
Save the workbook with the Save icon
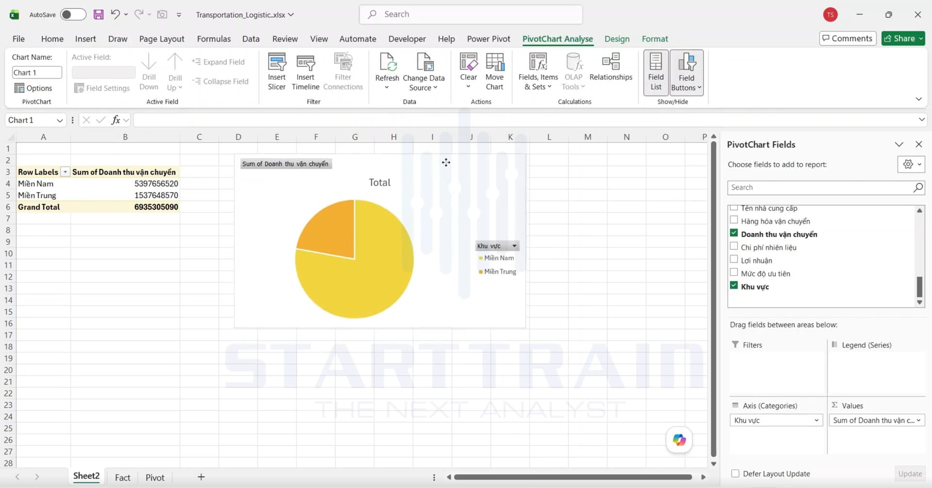99,15
